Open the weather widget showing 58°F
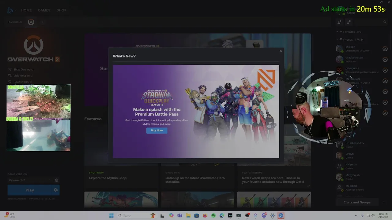This screenshot has width=392, height=220. (10, 215)
